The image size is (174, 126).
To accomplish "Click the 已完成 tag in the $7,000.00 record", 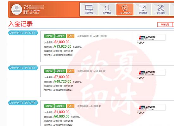I will (x=49, y=71).
